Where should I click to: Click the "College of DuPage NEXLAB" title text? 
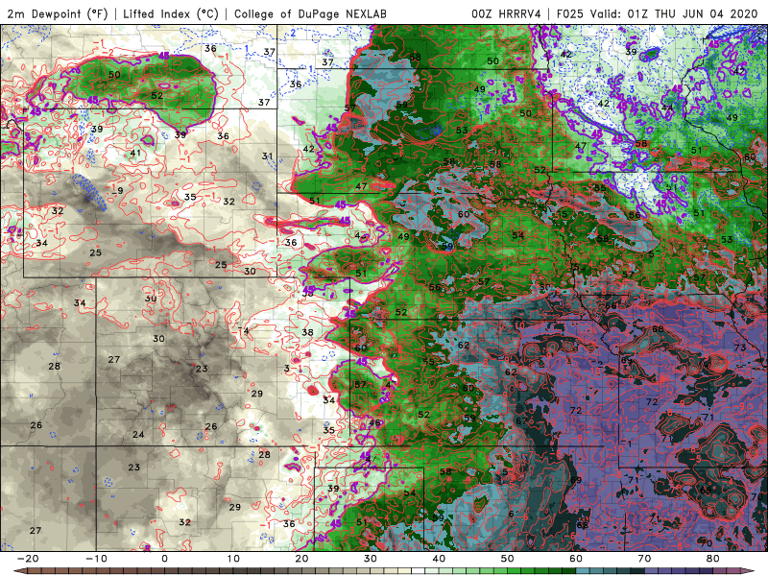pyautogui.click(x=310, y=13)
